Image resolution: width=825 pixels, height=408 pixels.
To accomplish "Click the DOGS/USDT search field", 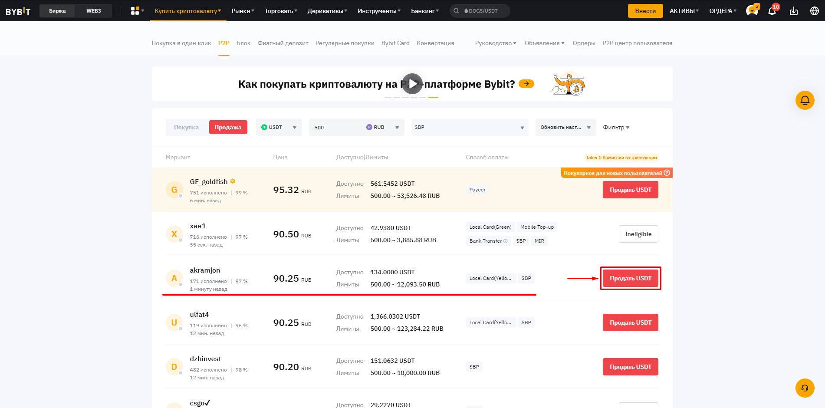I will click(x=480, y=11).
